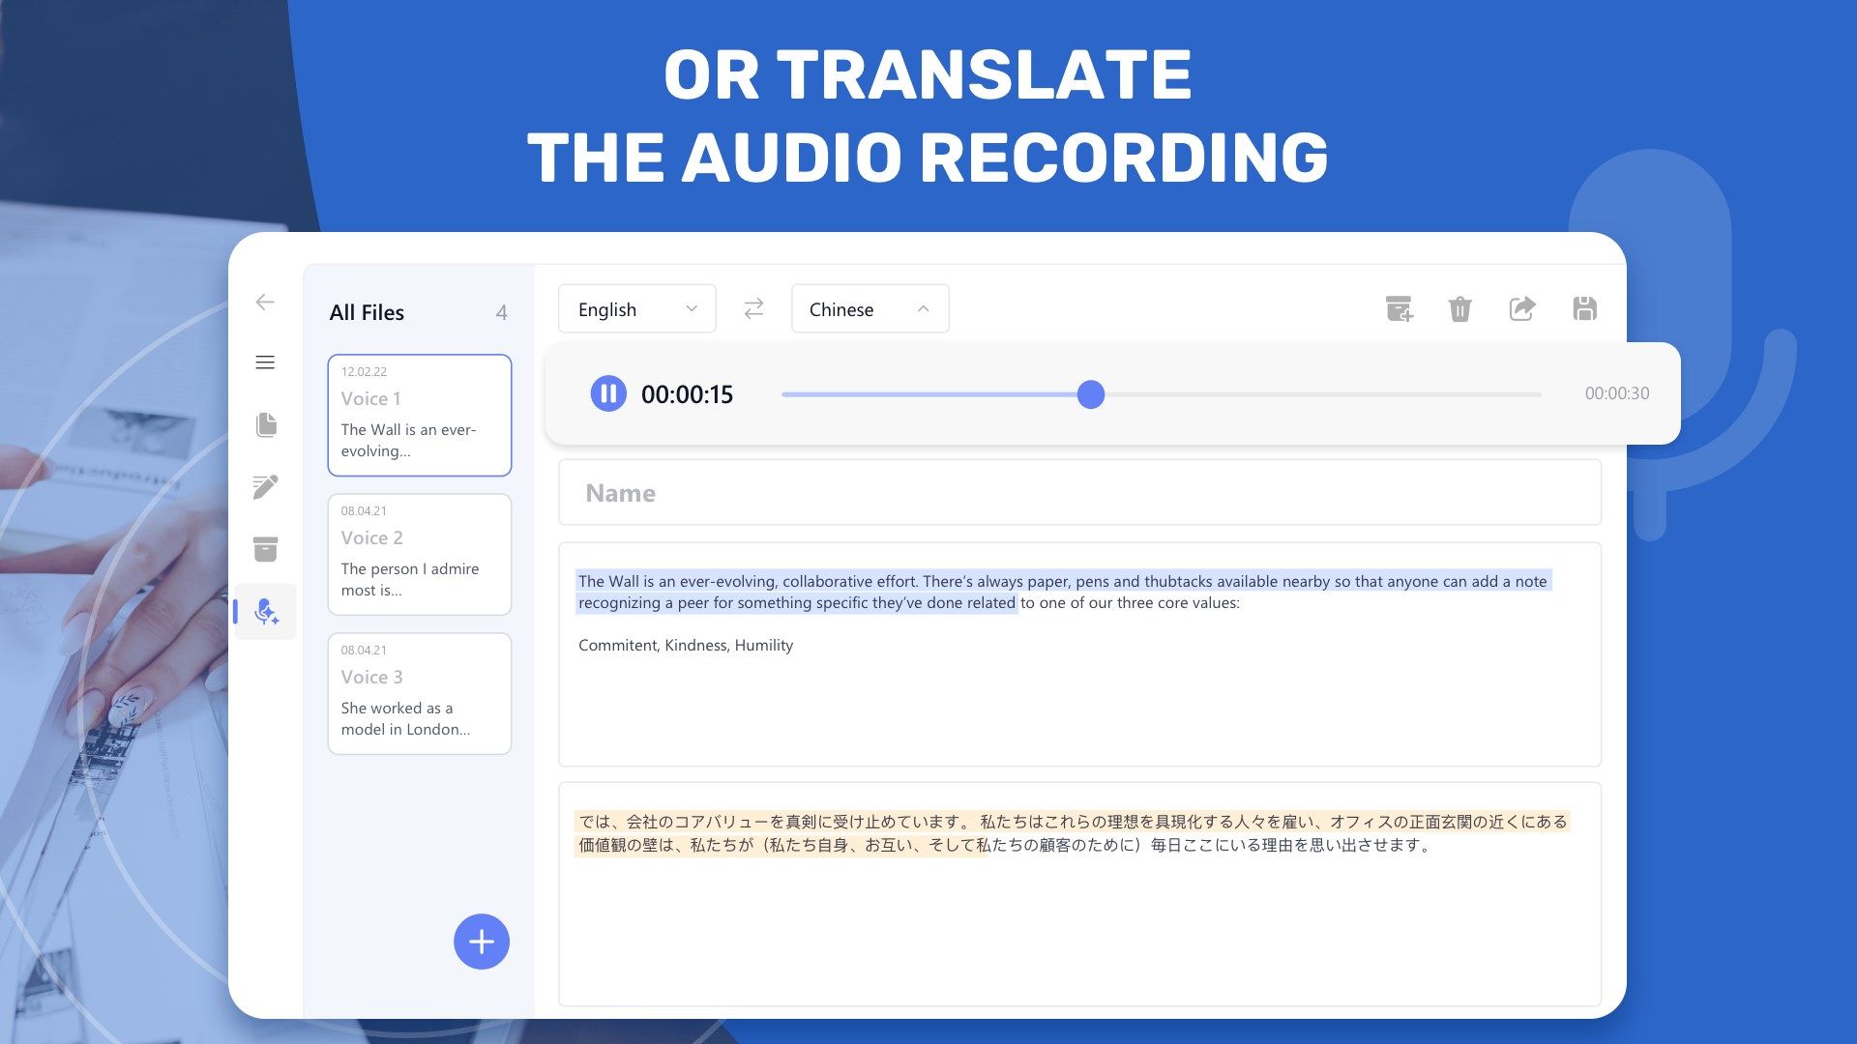
Task: Share the recording with share icon
Action: click(1522, 308)
